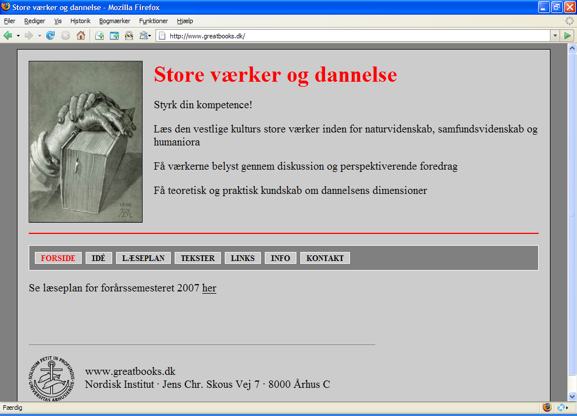577x416 pixels.
Task: Click the Nordisk Institut address line
Action: click(207, 384)
